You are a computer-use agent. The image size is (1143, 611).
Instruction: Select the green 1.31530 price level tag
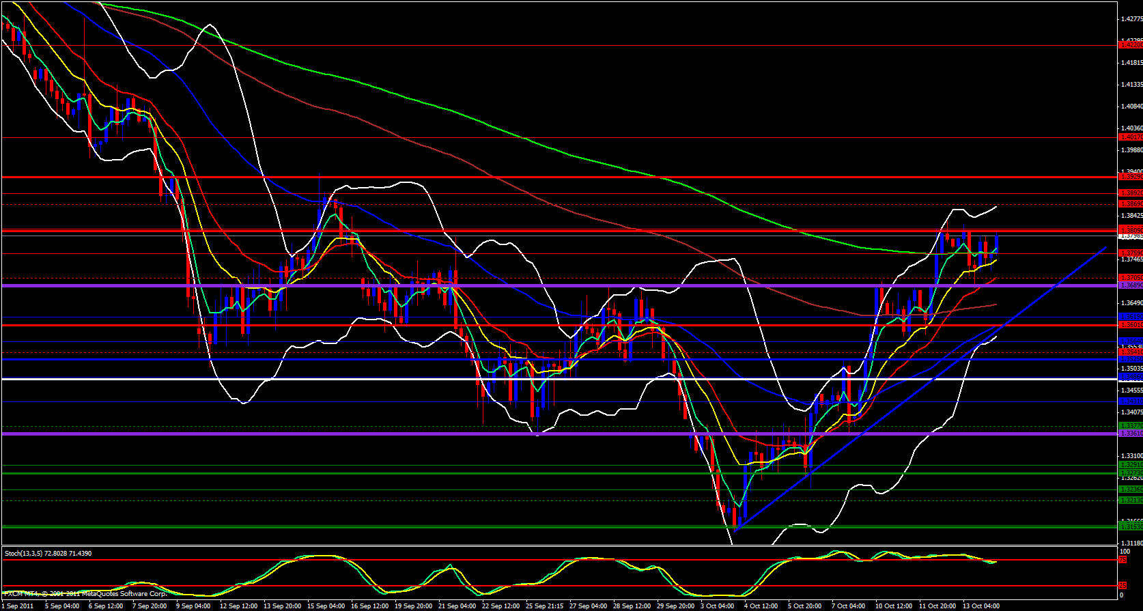click(x=1130, y=527)
